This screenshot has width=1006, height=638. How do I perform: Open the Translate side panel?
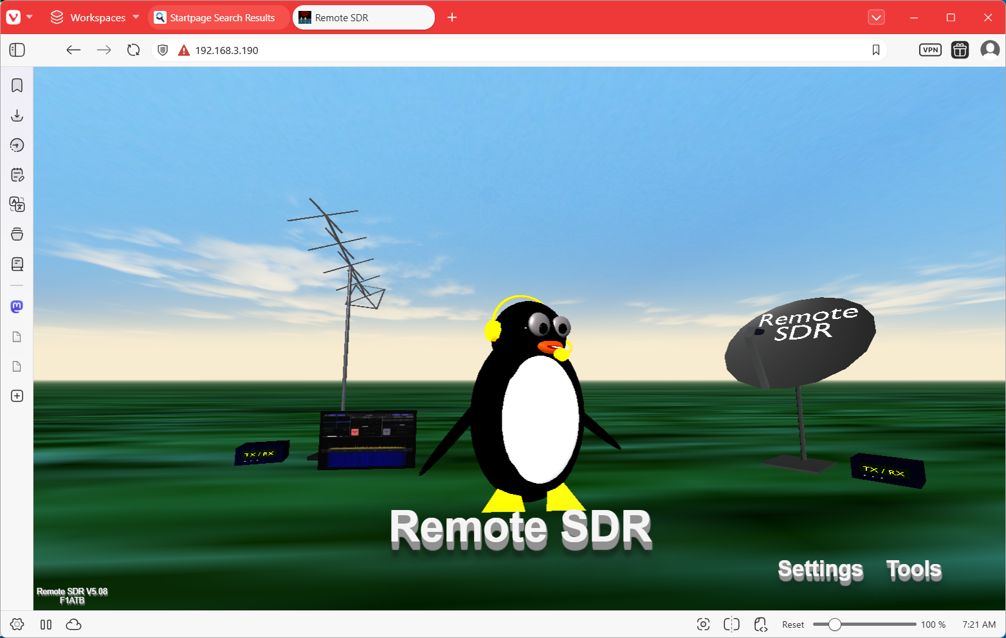click(x=17, y=205)
